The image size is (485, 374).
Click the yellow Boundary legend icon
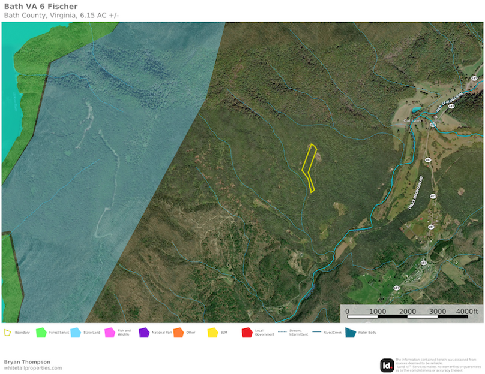pyautogui.click(x=8, y=332)
